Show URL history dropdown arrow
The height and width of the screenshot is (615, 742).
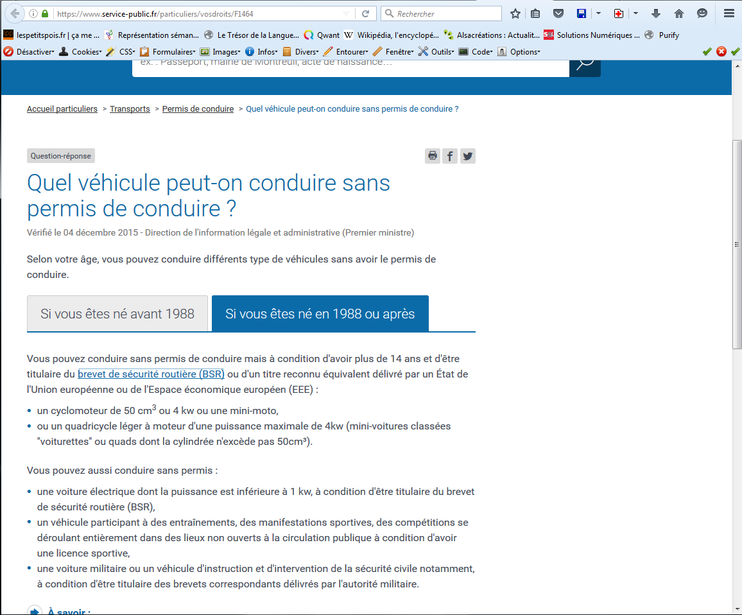tap(347, 13)
